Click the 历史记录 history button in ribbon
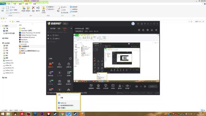206x116 pixels. [65, 13]
